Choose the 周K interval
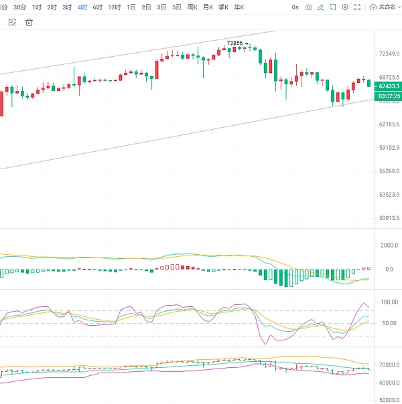This screenshot has width=402, height=404. [192, 7]
